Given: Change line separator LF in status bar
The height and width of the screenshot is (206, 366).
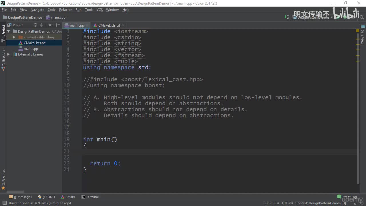Looking at the screenshot, I should [x=276, y=203].
